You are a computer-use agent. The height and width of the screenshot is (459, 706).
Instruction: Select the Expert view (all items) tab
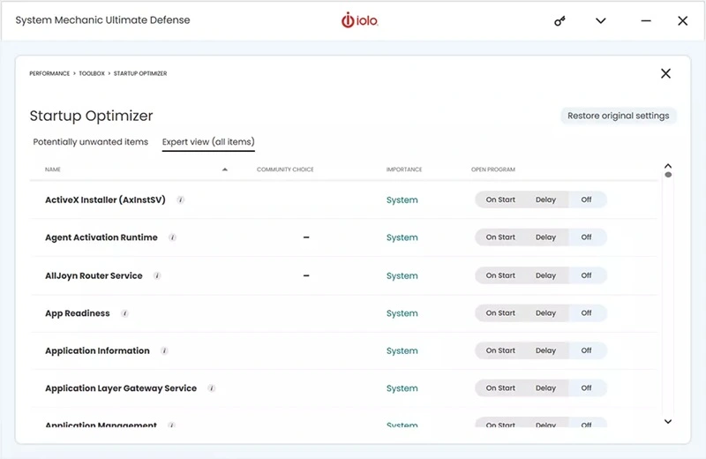click(x=208, y=142)
